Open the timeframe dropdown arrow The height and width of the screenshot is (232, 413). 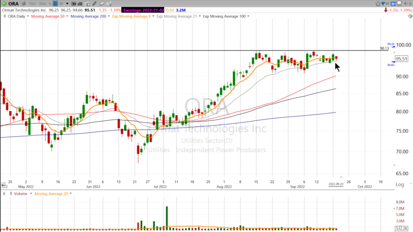coord(67,4)
